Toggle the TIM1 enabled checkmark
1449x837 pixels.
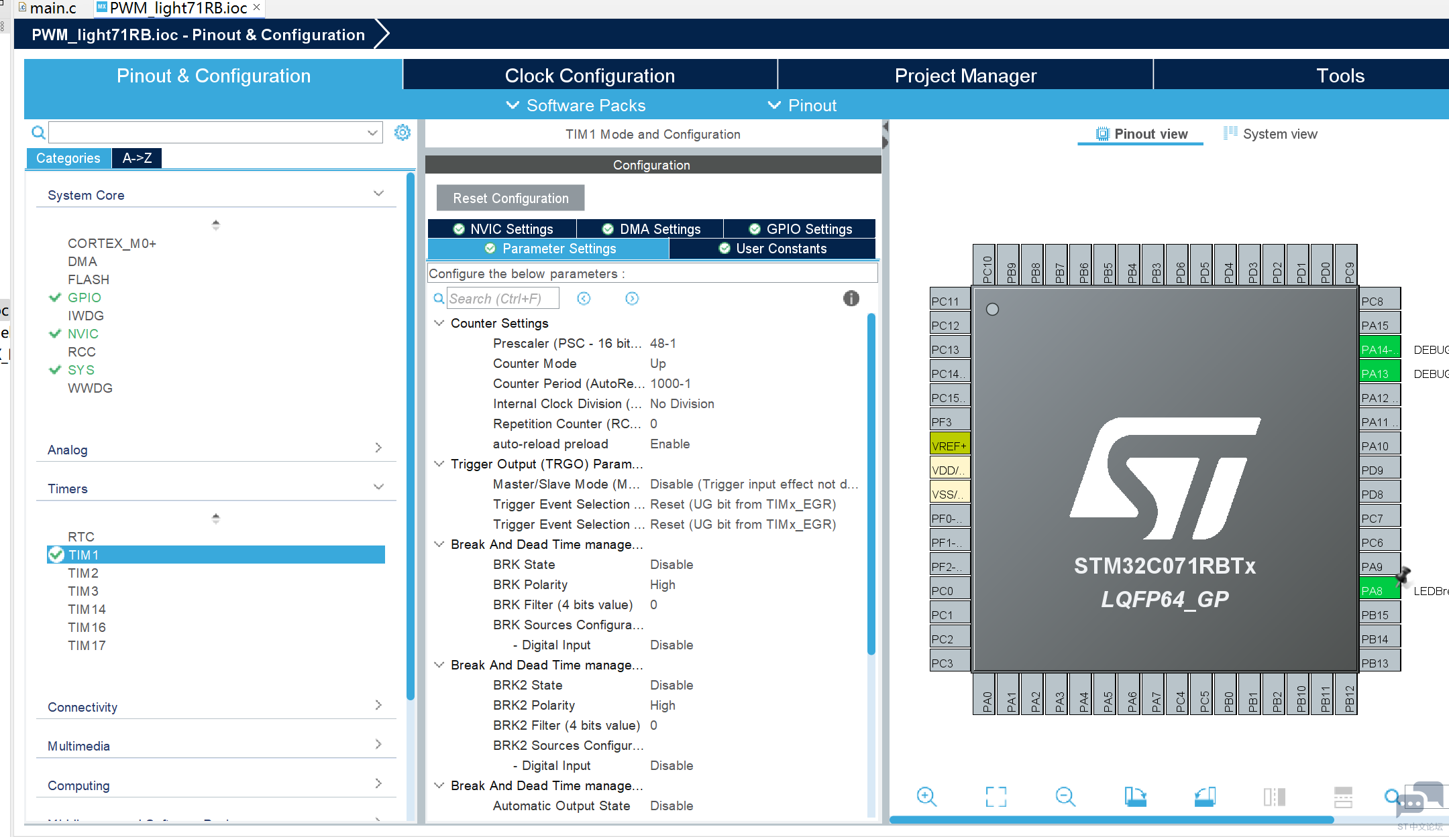[x=56, y=555]
